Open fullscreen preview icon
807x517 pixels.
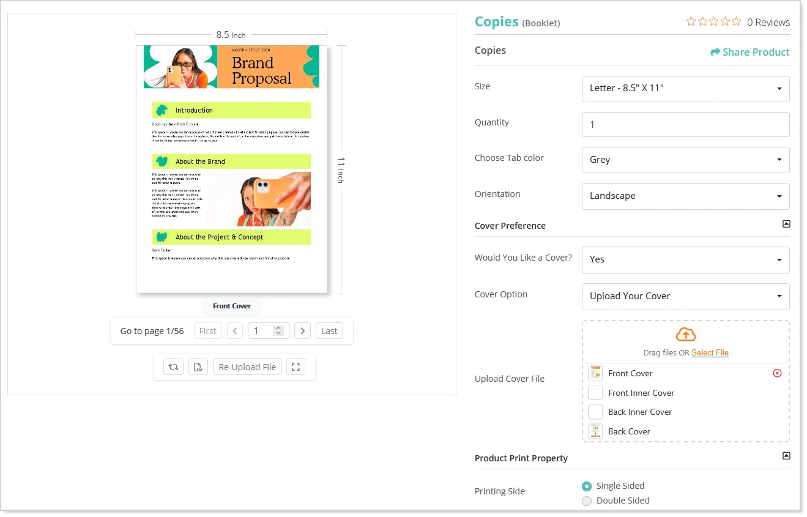click(296, 367)
